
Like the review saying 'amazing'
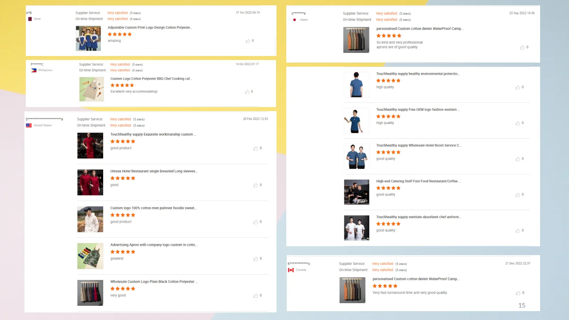[x=248, y=40]
